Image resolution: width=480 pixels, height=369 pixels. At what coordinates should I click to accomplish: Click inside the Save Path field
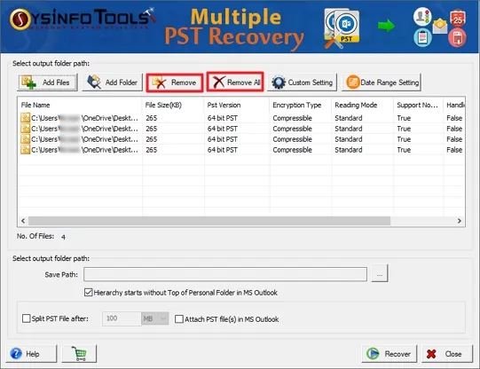[225, 274]
